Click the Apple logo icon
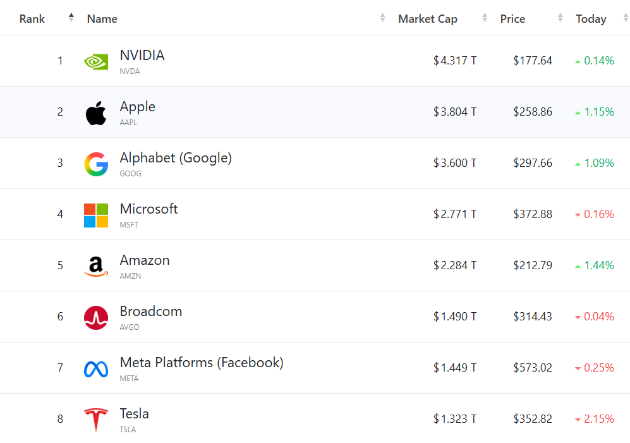The width and height of the screenshot is (630, 443). pos(96,112)
